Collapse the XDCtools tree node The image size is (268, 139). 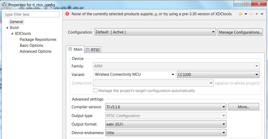[x=12, y=34]
